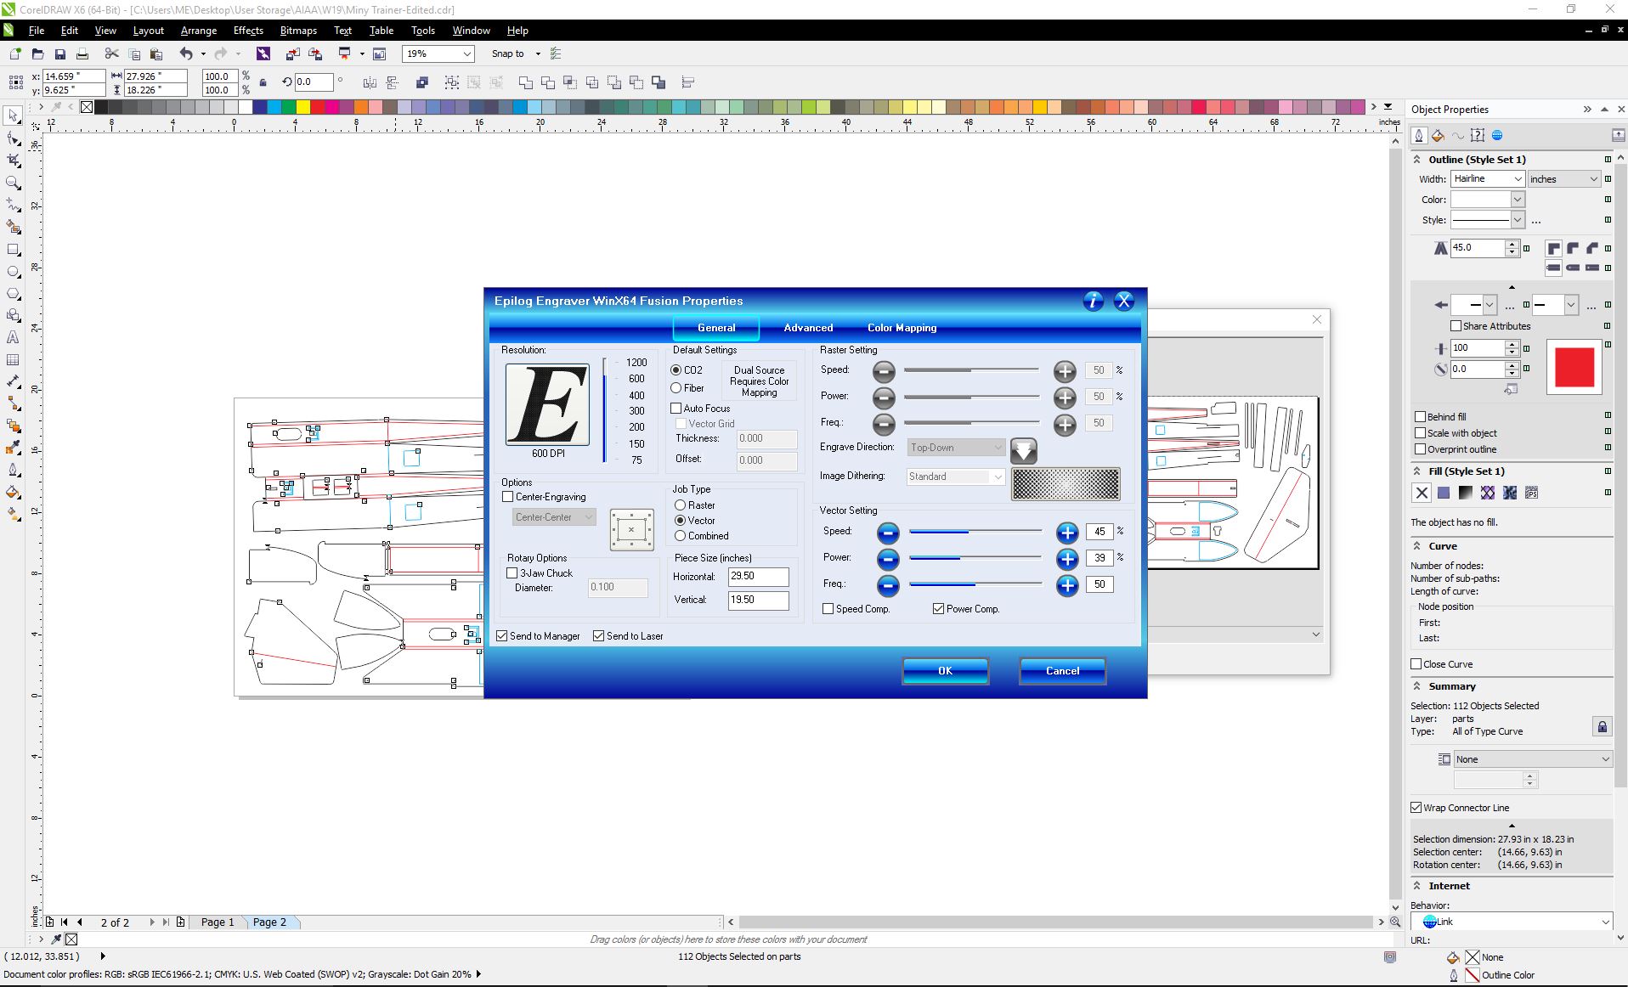Click the Align and distribute icon
Image resolution: width=1628 pixels, height=987 pixels.
point(688,82)
